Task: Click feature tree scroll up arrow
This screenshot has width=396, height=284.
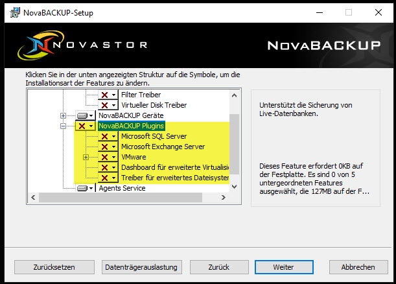Action: [x=234, y=95]
